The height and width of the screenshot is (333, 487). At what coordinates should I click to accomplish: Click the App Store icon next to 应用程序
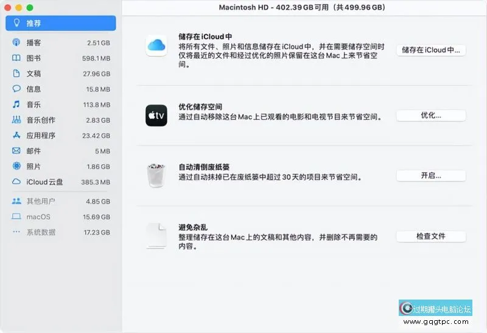point(16,135)
